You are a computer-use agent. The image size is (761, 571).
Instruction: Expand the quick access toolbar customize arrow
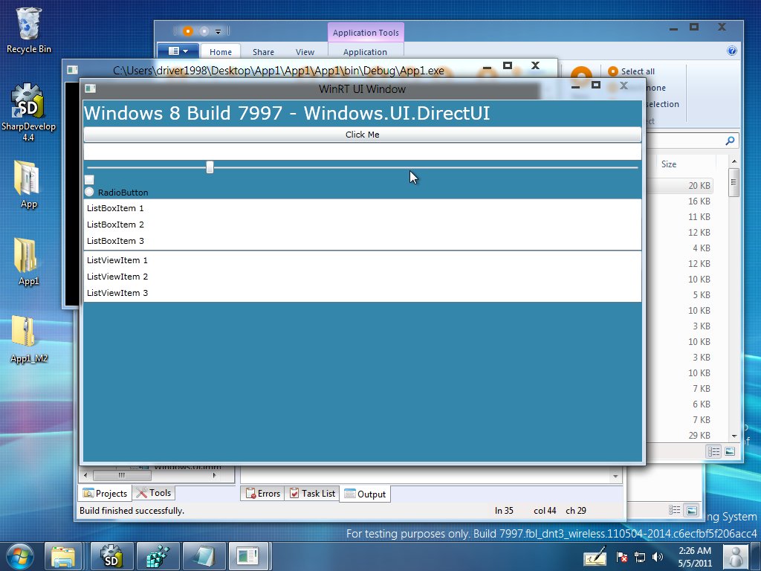click(218, 31)
